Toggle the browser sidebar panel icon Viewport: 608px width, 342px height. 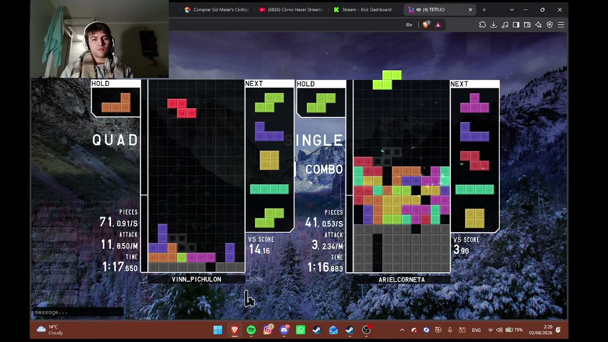(516, 25)
